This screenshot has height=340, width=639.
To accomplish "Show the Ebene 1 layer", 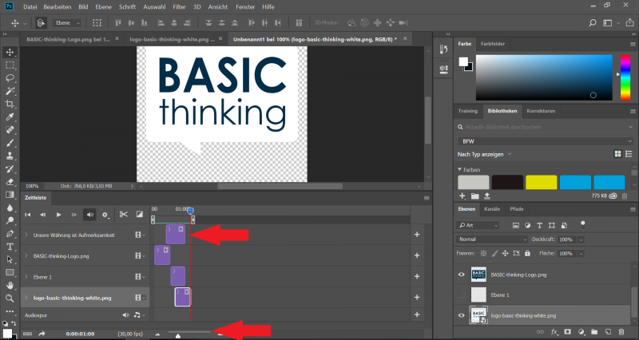I will coord(462,295).
